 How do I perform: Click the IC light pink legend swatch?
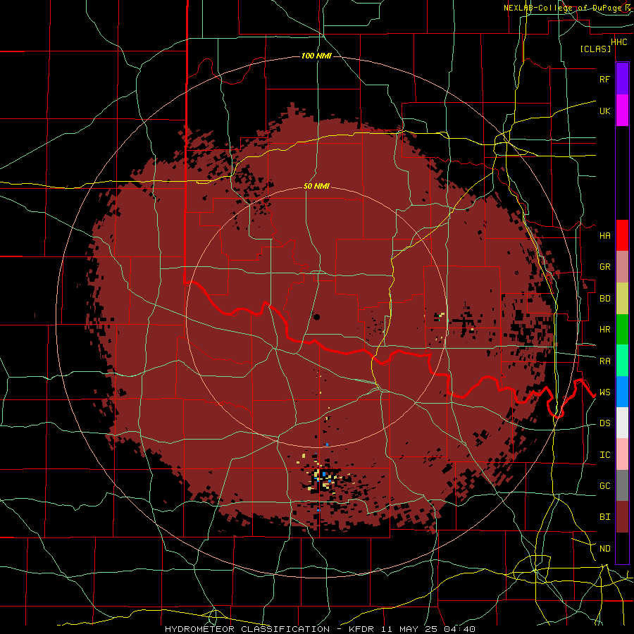622,454
